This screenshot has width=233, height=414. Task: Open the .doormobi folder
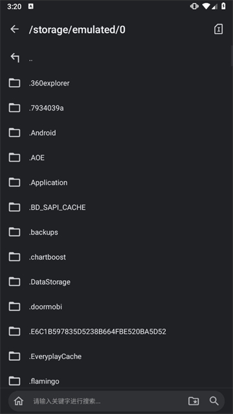[x=116, y=307]
